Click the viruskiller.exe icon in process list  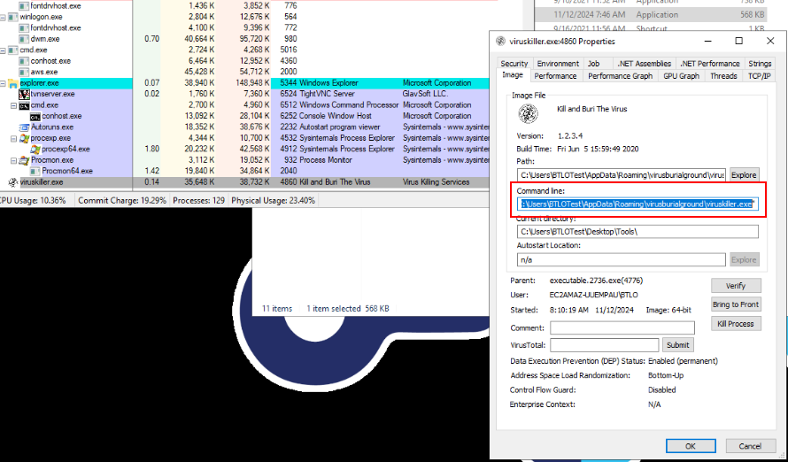13,182
